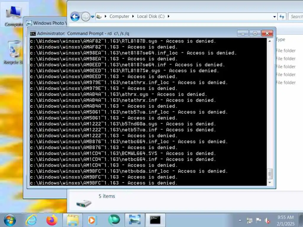
Task: Click the line containing RTL8187Se.sys
Action: pos(125,71)
